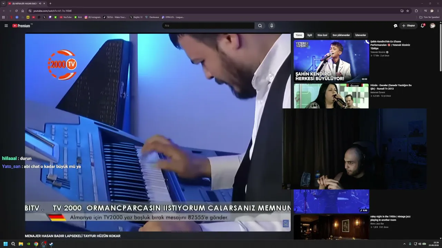Focus the YouTube 'Ara' search box
442x248 pixels.
208,25
